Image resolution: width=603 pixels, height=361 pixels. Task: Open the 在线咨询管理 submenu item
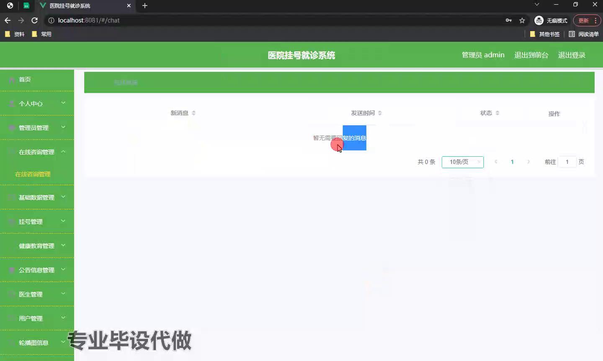[33, 174]
